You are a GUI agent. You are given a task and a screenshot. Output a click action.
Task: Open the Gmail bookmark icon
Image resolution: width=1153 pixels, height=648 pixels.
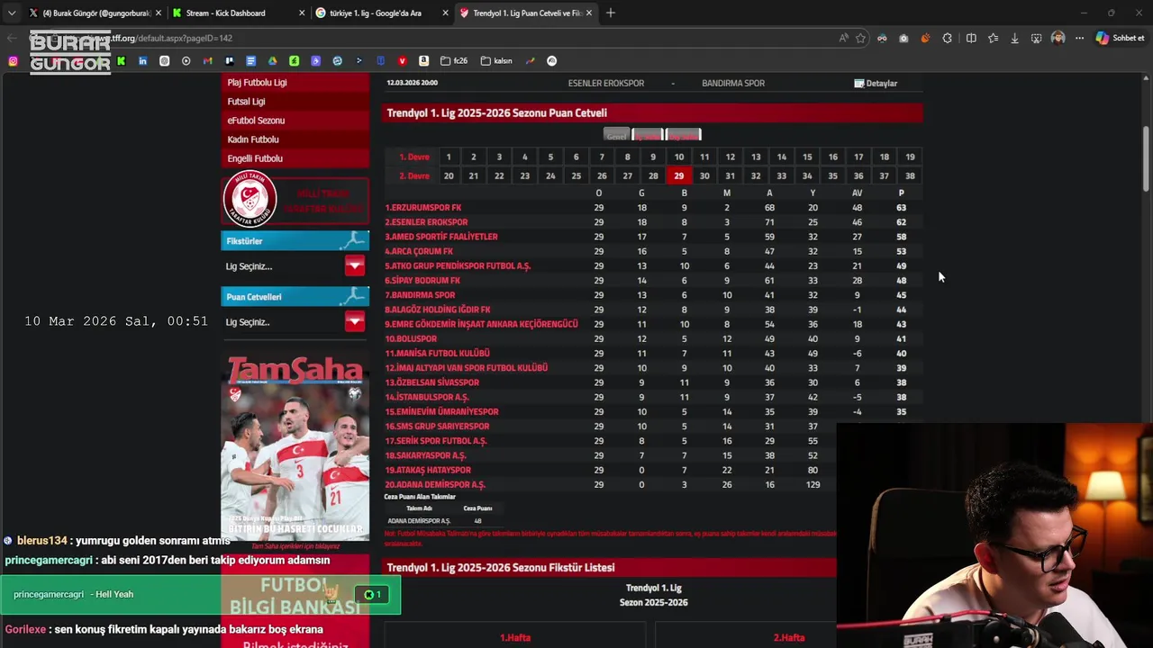207,61
